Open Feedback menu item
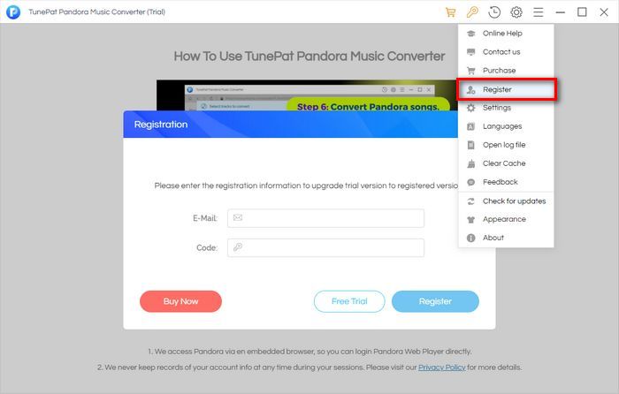Image resolution: width=619 pixels, height=394 pixels. pos(506,182)
